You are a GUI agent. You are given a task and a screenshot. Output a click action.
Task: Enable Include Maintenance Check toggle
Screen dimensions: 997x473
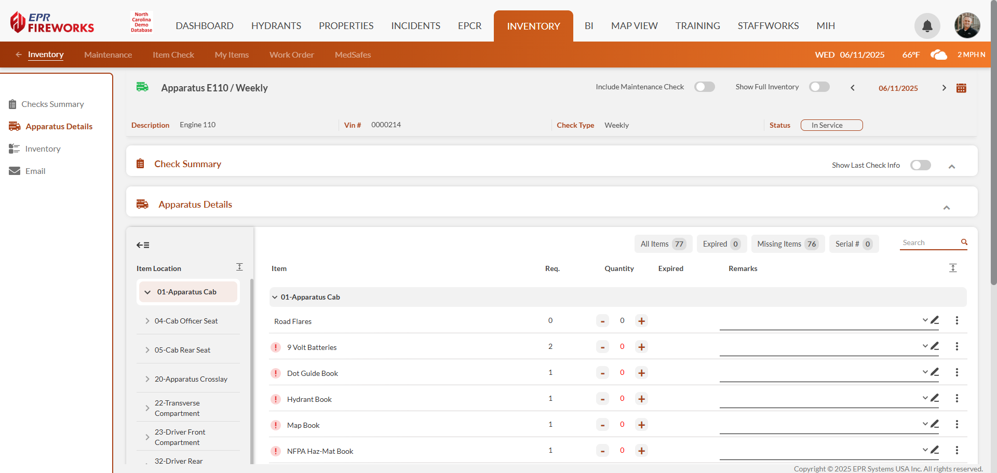[705, 87]
